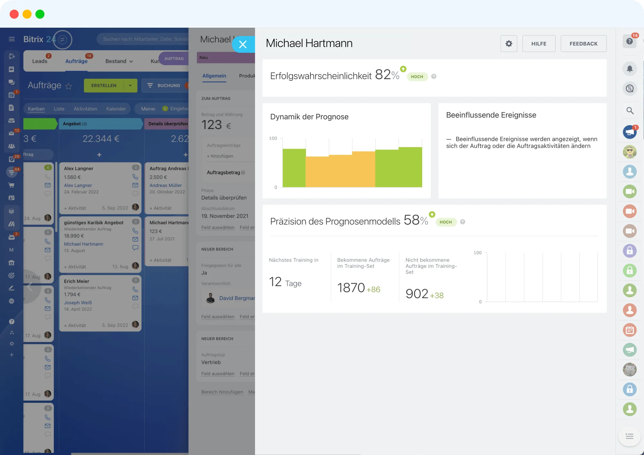Switch to the Aufträge tab
The image size is (644, 455).
pos(76,61)
